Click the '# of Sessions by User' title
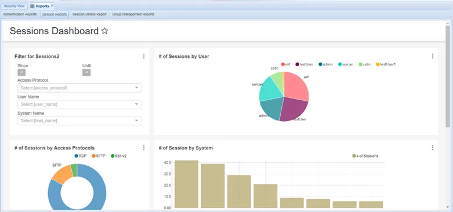This screenshot has height=212, width=453. [184, 57]
